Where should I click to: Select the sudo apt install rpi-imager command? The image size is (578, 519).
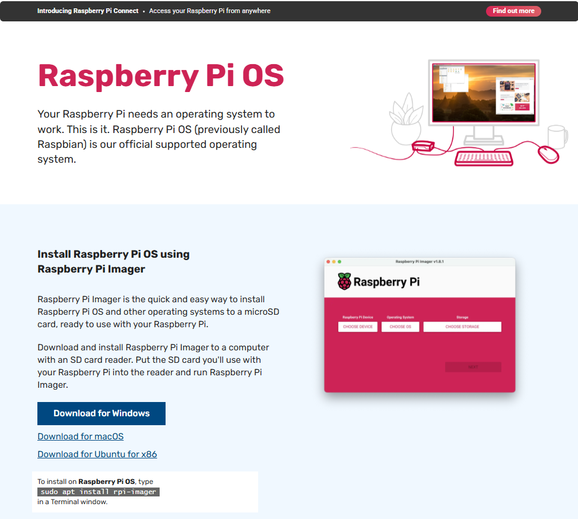point(99,492)
